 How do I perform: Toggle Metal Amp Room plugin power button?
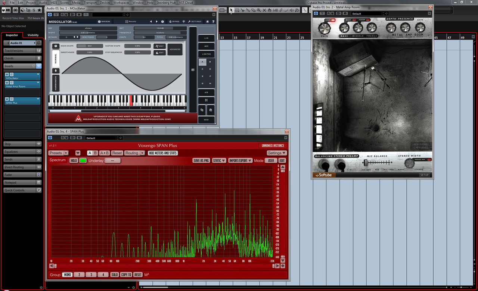click(316, 13)
